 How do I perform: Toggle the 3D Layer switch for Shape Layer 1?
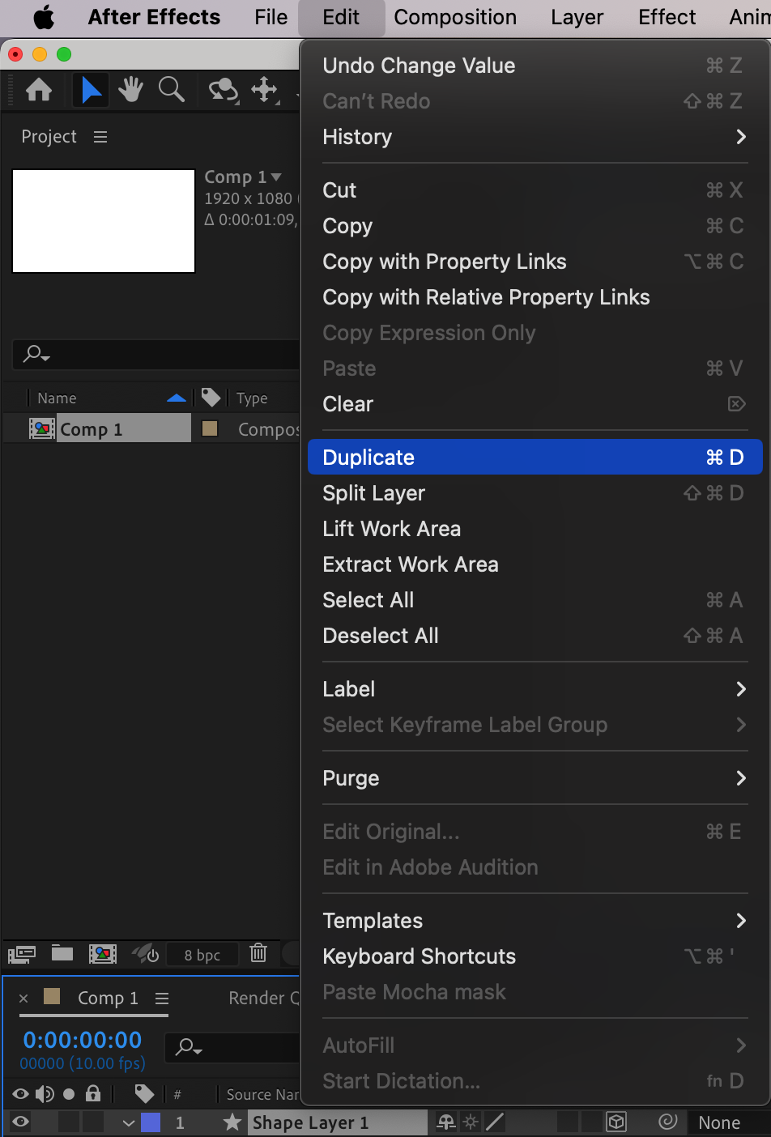coord(616,1122)
